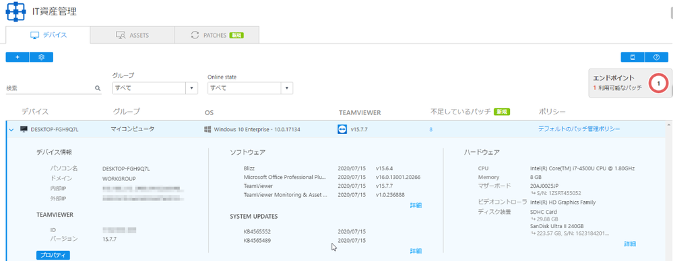The image size is (673, 261).
Task: Click the document icon button at top right
Action: (633, 57)
